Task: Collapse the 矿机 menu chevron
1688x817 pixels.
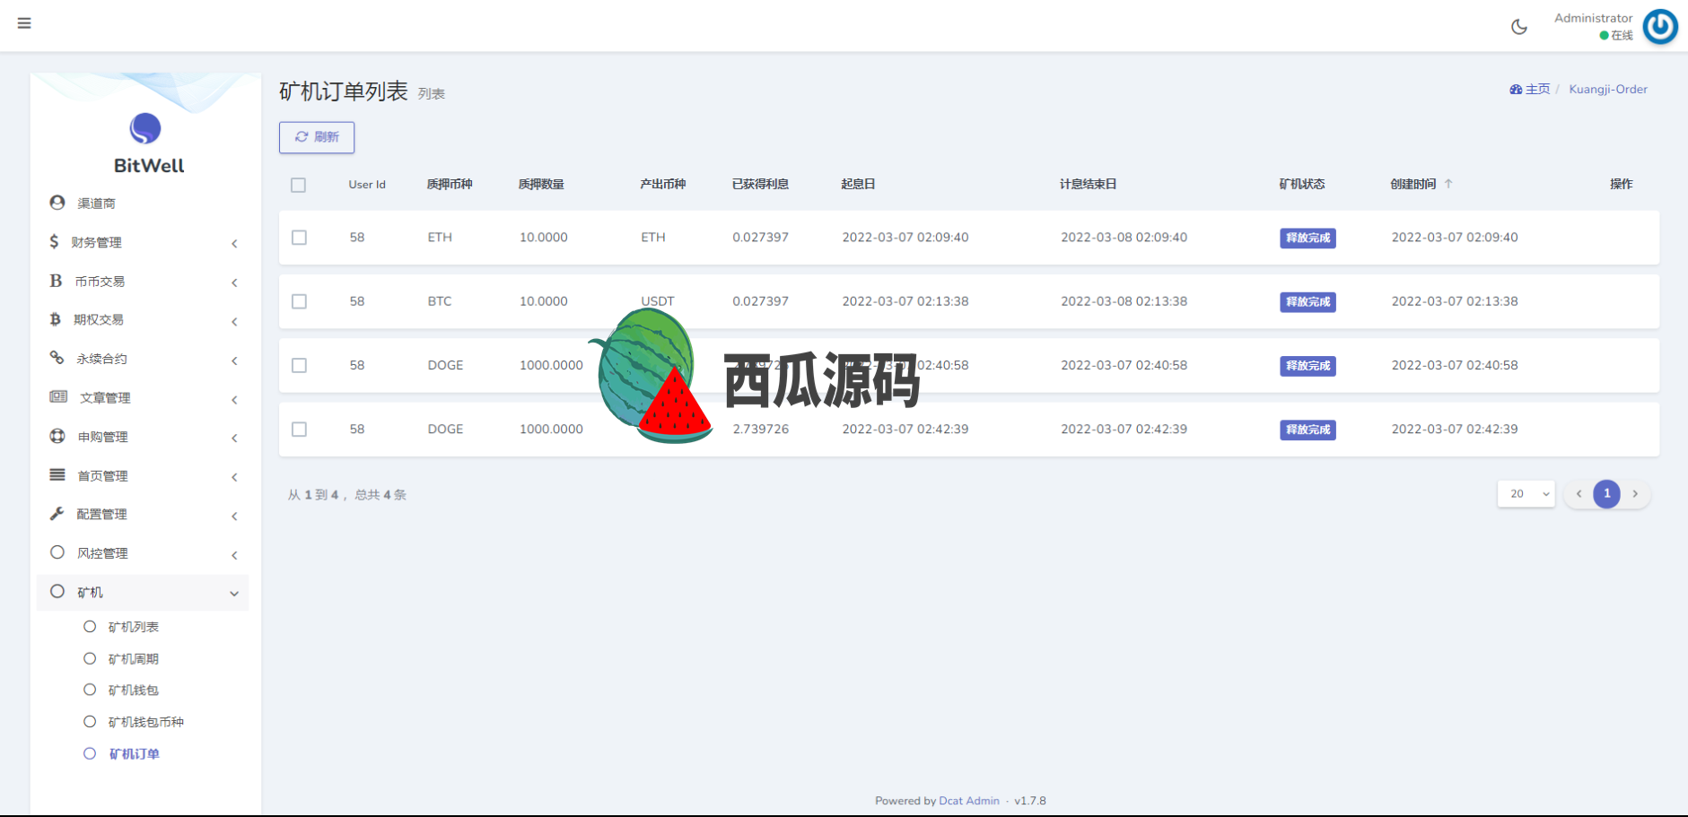Action: [x=234, y=594]
